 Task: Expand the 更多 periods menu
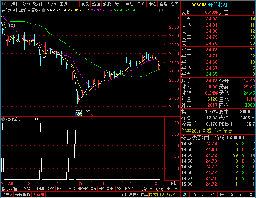65,4
